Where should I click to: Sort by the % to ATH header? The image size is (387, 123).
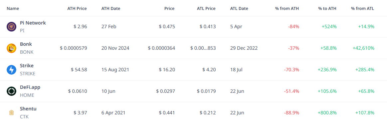327,8
